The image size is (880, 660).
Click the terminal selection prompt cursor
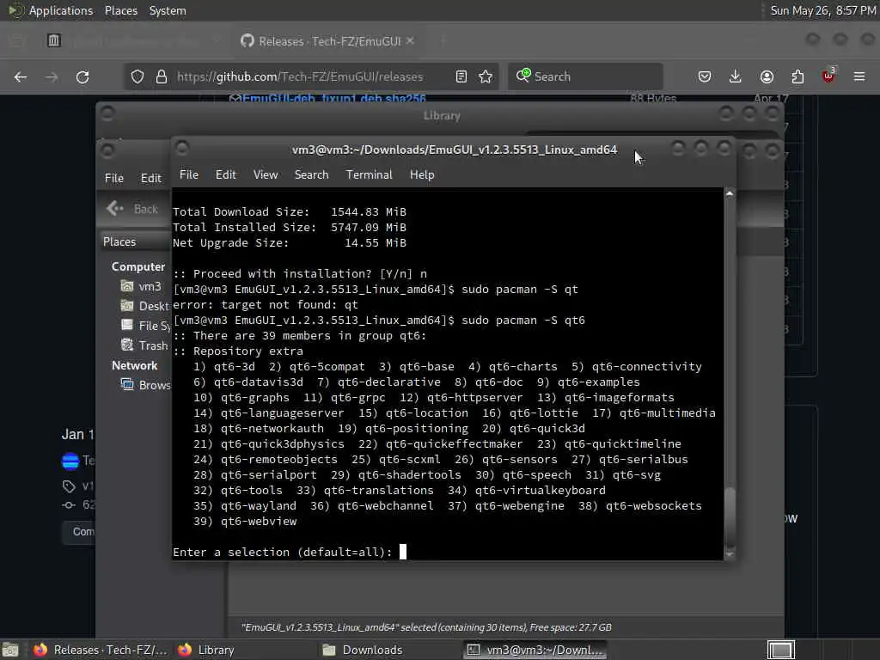click(x=402, y=552)
